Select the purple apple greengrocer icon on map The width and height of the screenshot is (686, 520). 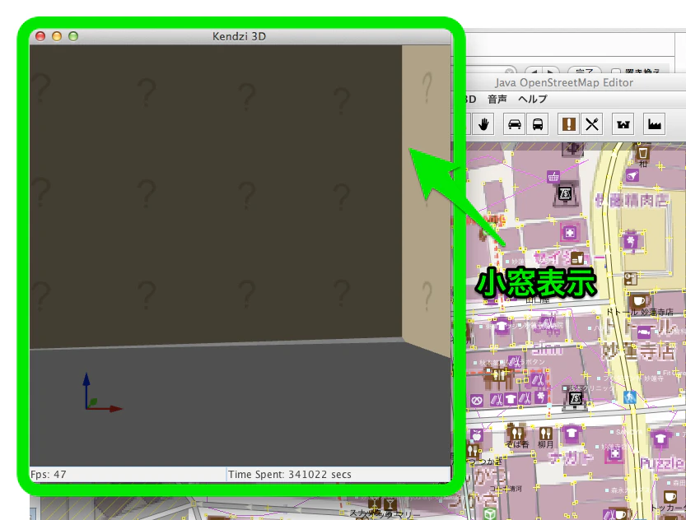point(477,435)
